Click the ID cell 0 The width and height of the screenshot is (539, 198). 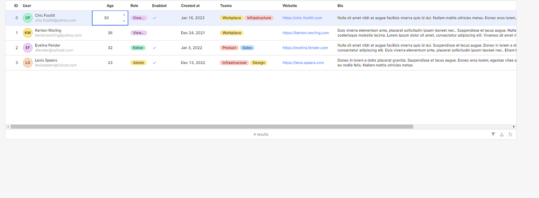(x=16, y=18)
